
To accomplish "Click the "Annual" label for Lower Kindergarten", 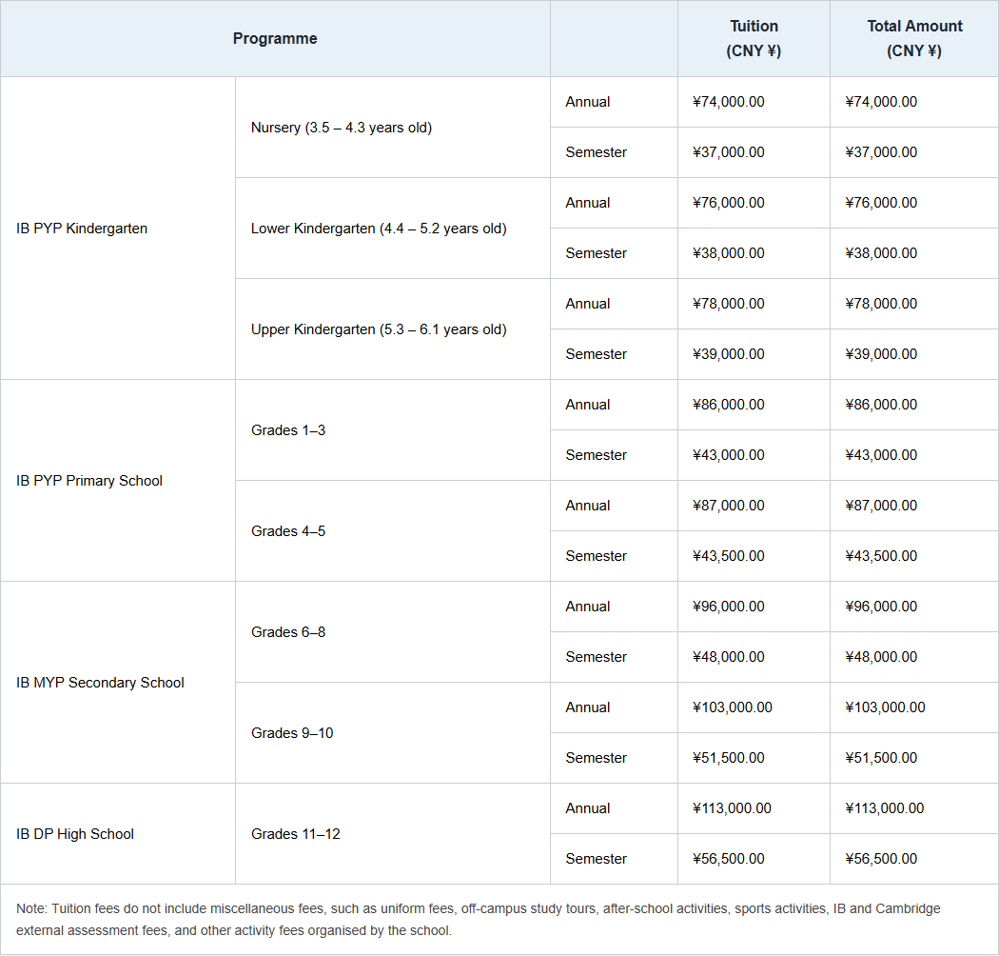I will 587,203.
